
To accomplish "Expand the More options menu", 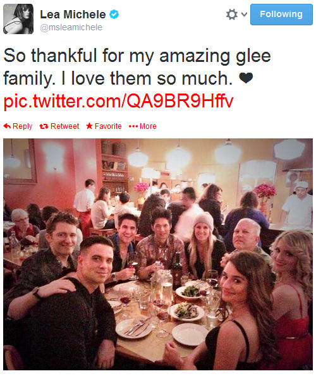I will (148, 126).
